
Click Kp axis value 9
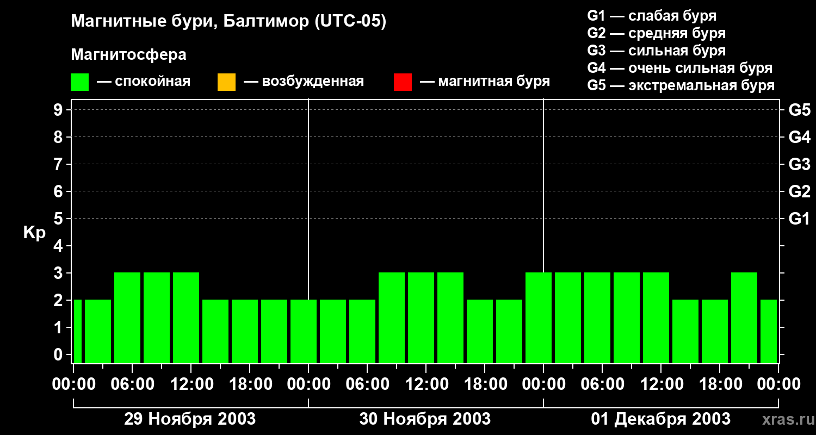(x=59, y=110)
